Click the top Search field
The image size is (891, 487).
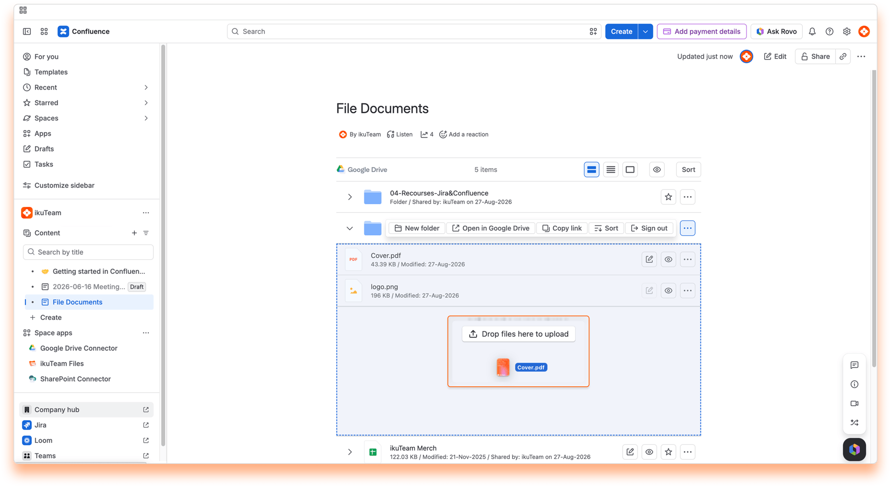click(414, 31)
